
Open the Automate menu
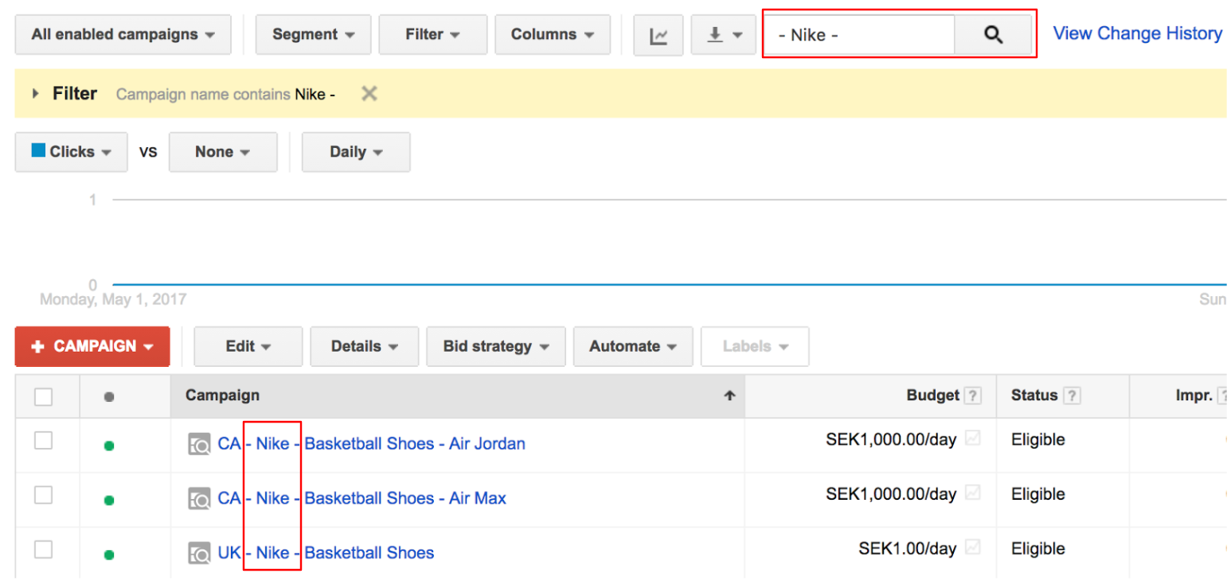click(x=632, y=346)
